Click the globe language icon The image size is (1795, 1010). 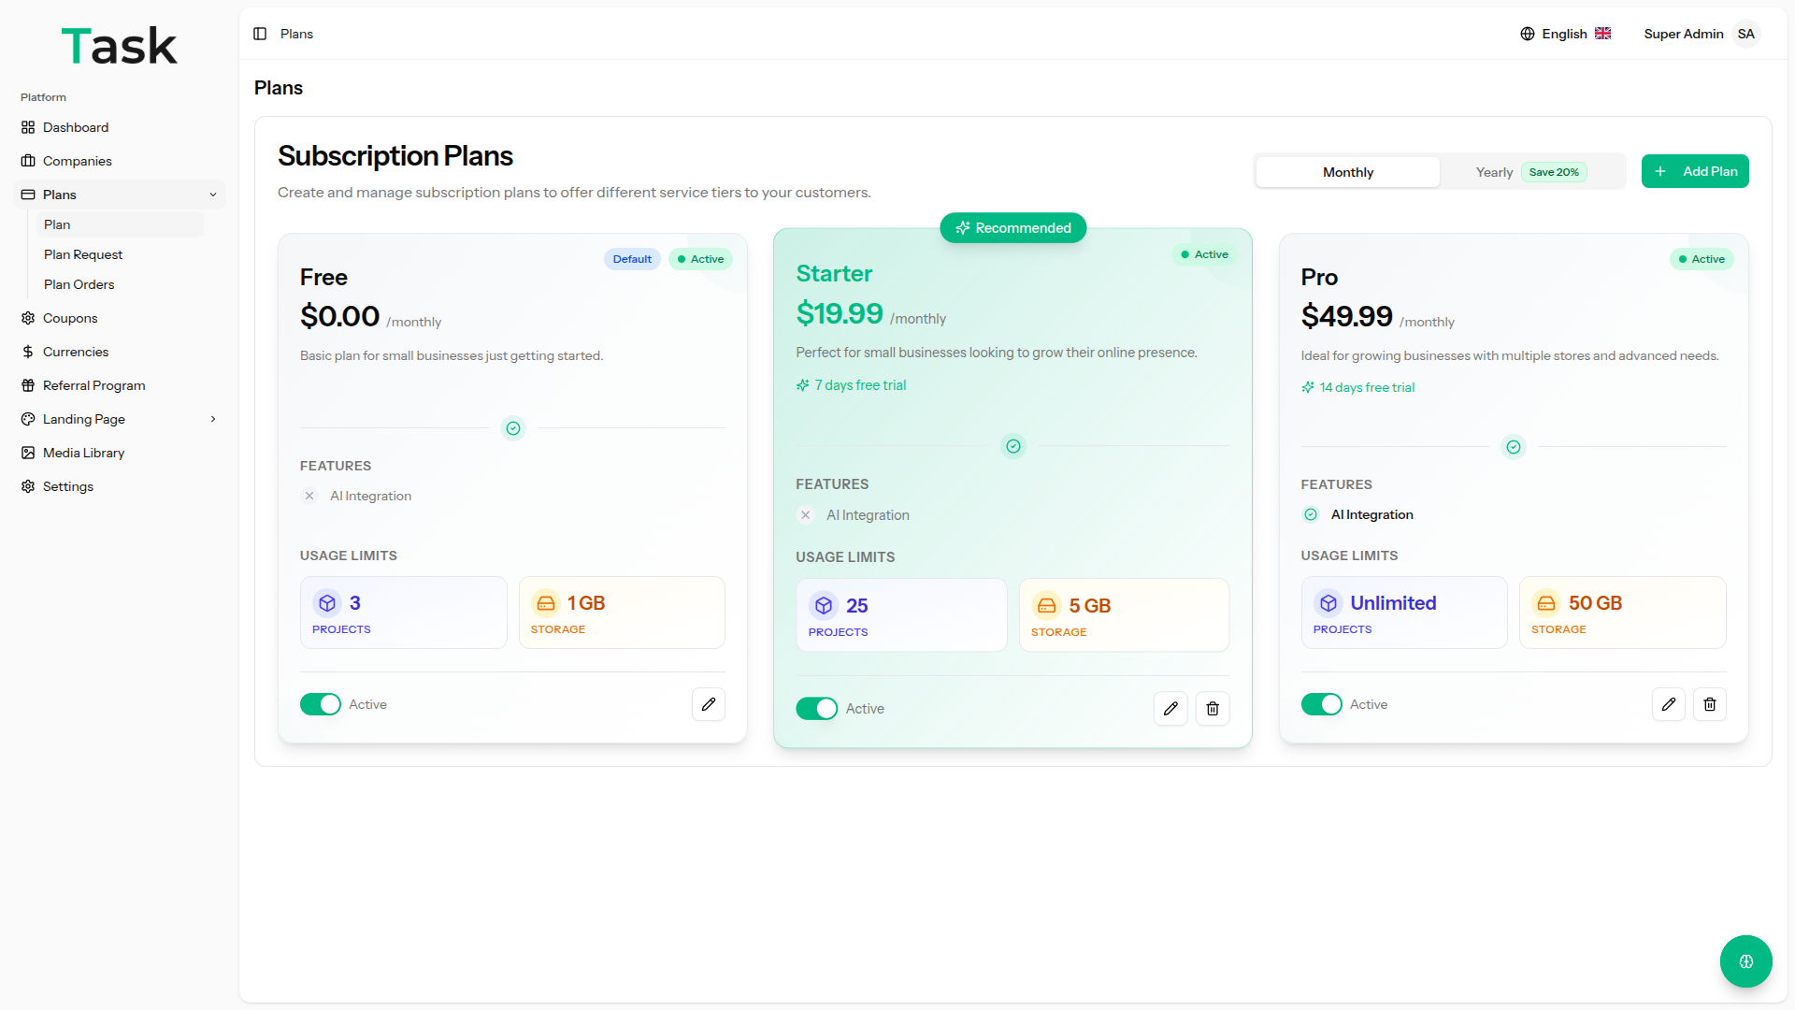point(1528,34)
